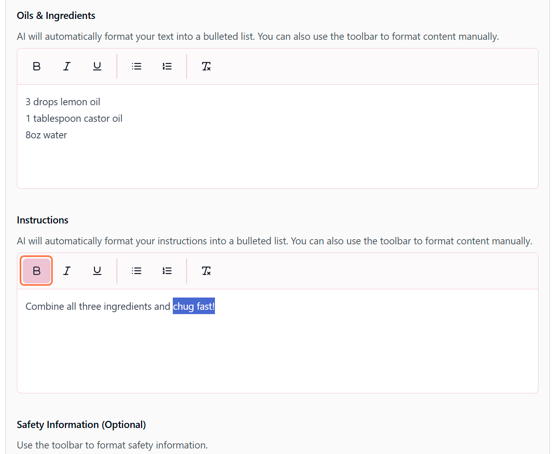Click the "3 drops lemon oil" line
The image size is (555, 454).
(x=63, y=102)
